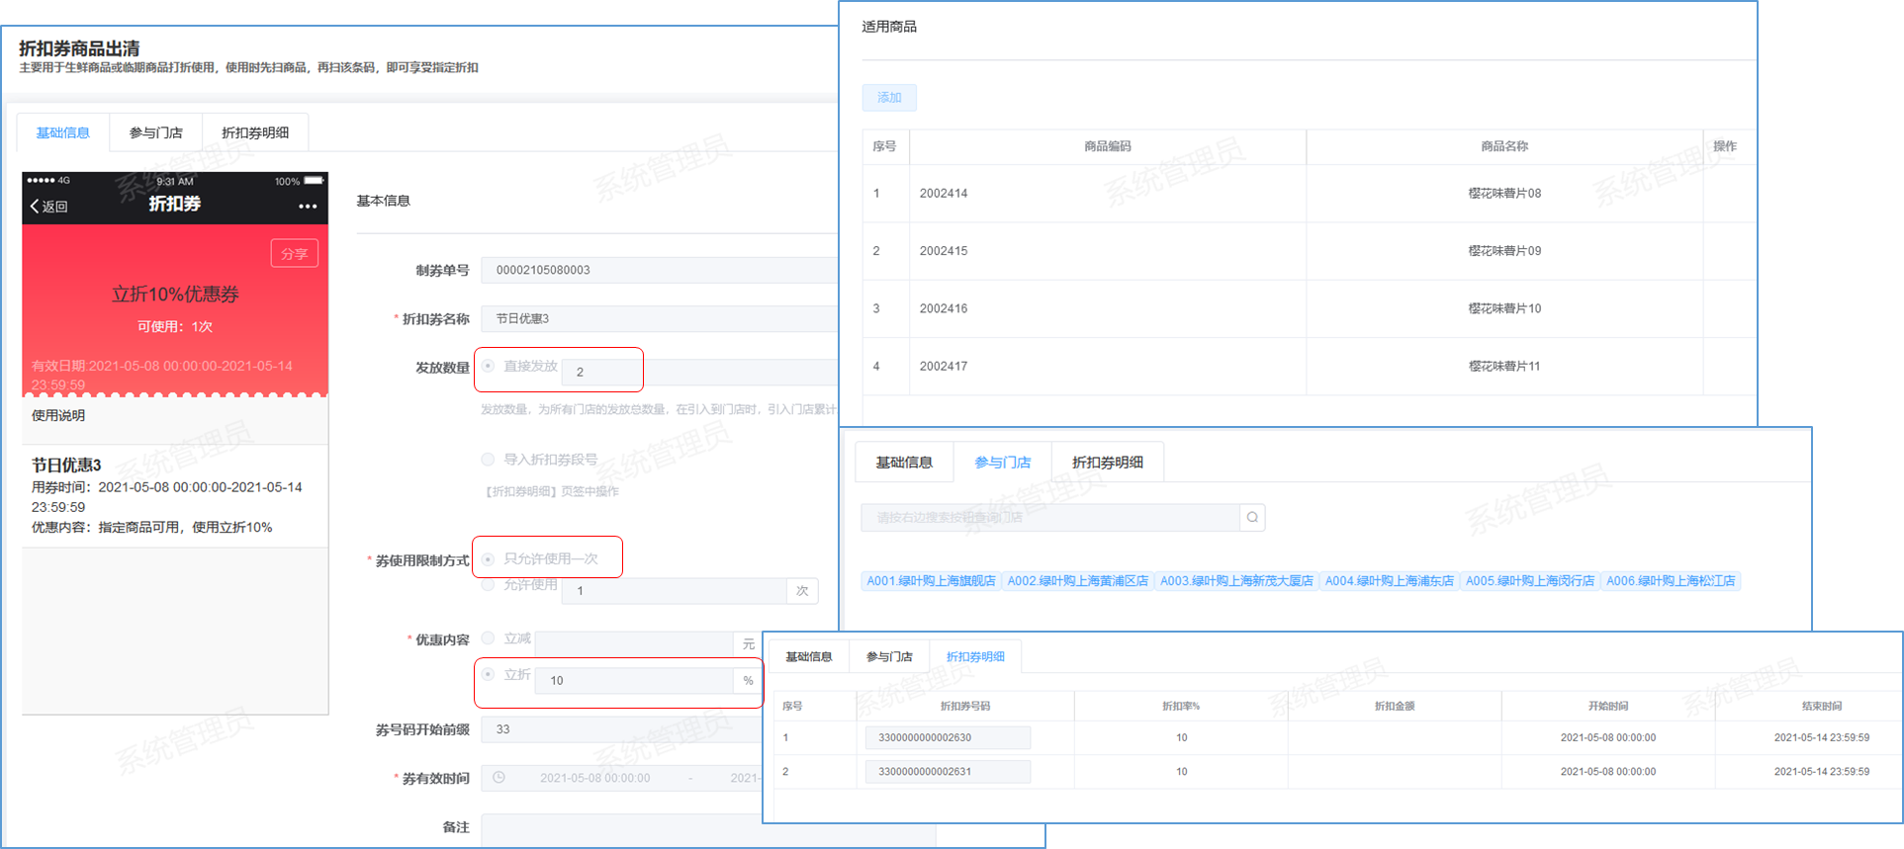Click the 立折10%优惠券 title on coupon card
Viewport: 1904px width, 849px height.
(x=175, y=295)
